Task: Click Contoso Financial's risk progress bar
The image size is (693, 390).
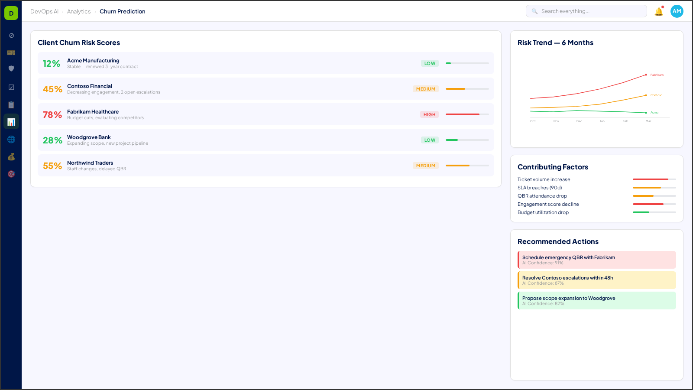Action: coord(467,89)
